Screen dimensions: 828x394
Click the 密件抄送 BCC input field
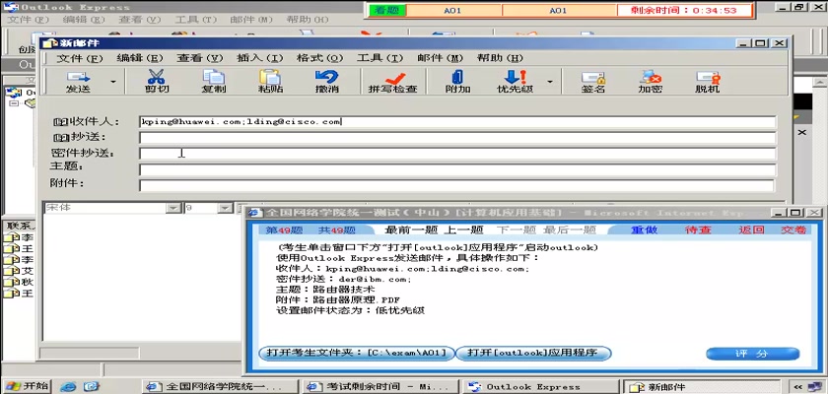[457, 154]
